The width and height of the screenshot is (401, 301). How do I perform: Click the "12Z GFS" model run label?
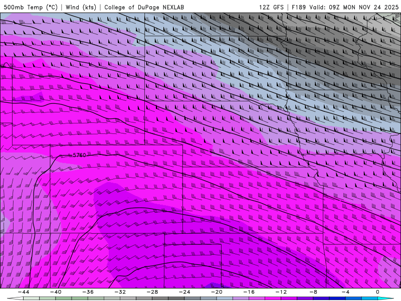271,7
